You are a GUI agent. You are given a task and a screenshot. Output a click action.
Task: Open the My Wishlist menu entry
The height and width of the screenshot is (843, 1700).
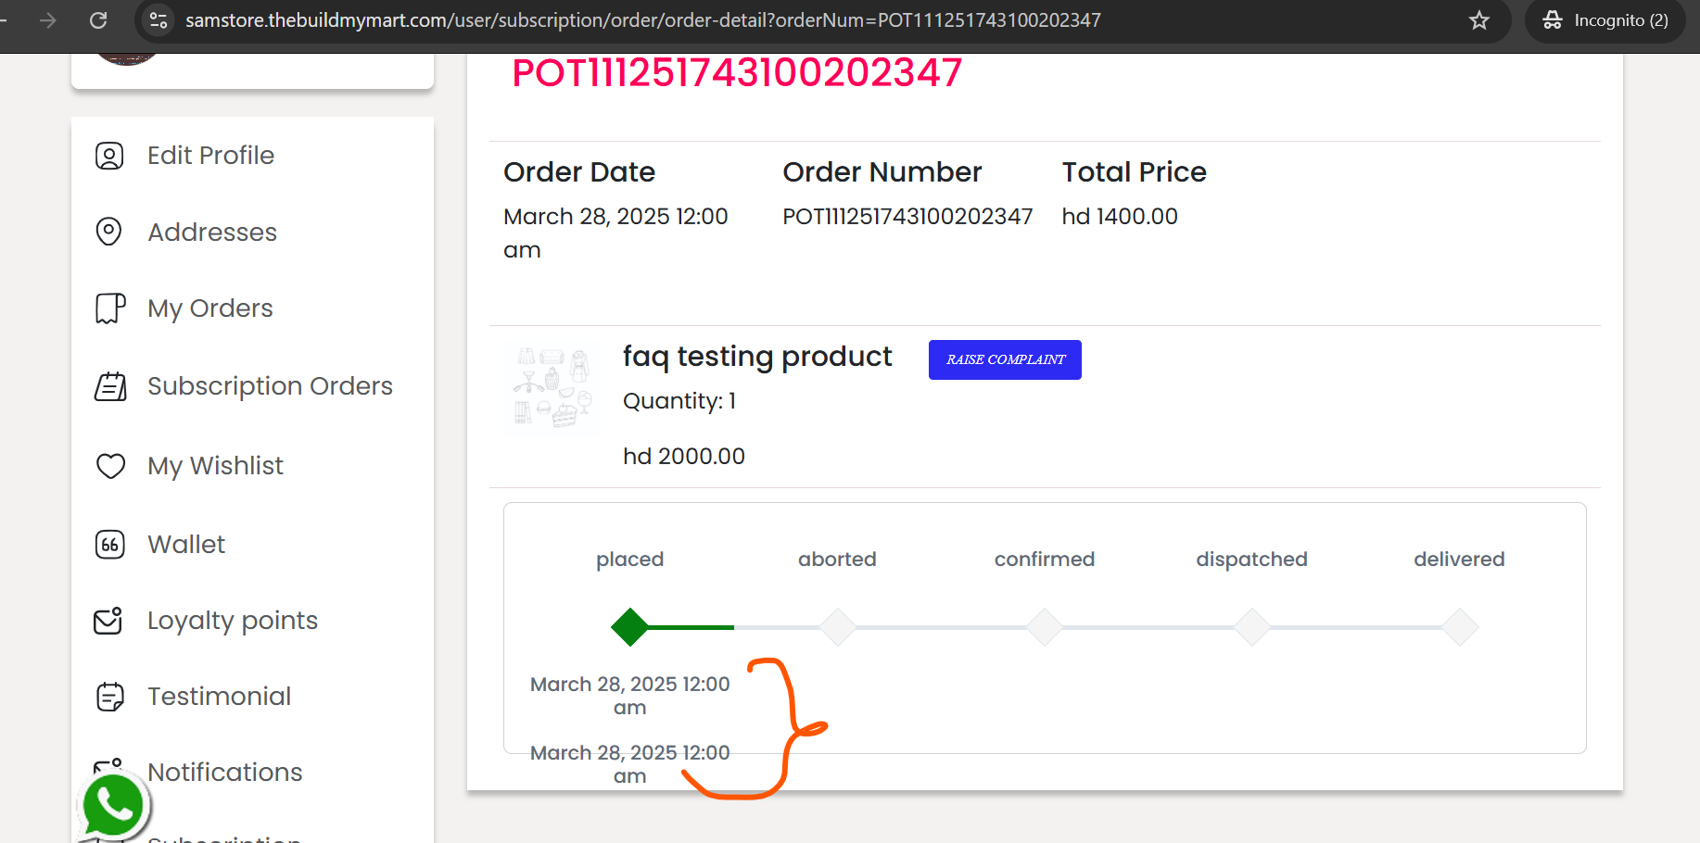click(x=215, y=465)
